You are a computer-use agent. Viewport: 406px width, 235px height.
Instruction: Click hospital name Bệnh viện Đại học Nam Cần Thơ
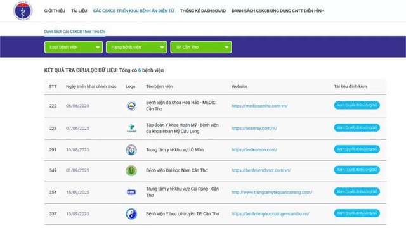pos(177,170)
